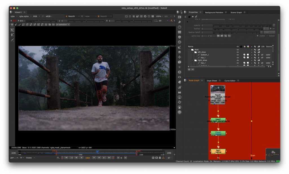Screen dimensions: 289x174
Task: Select the legs1 node in Node Graph
Action: pos(218,151)
